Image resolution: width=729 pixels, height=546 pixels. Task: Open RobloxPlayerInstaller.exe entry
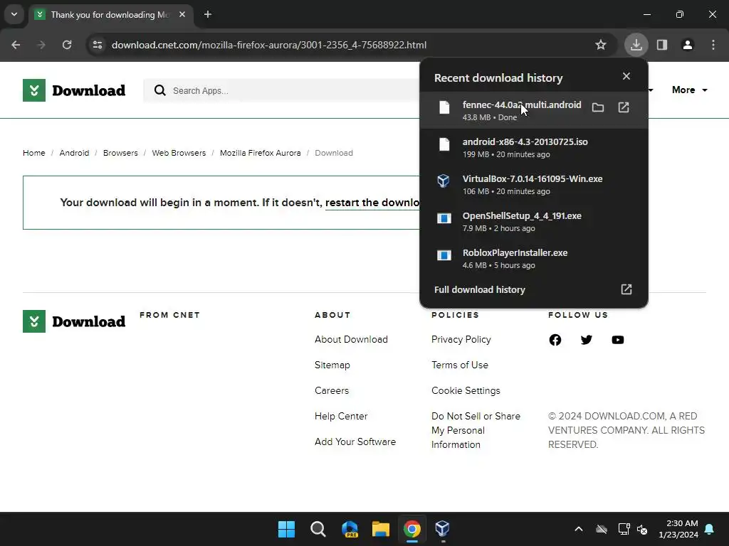(534, 259)
